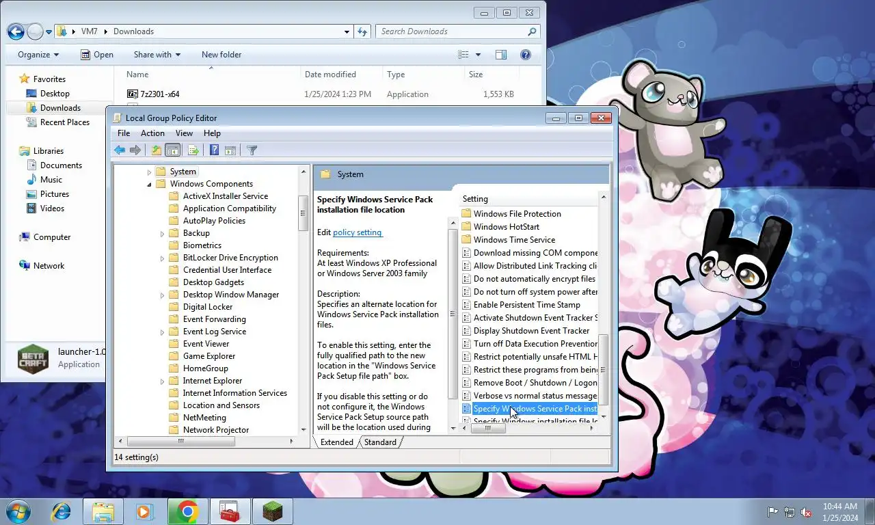The image size is (875, 525).
Task: Open the File menu
Action: 124,133
